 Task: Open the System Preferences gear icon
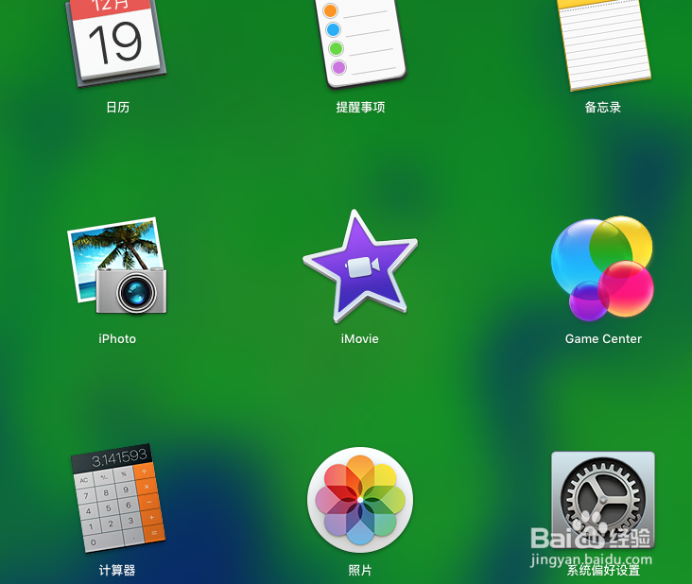click(x=603, y=499)
